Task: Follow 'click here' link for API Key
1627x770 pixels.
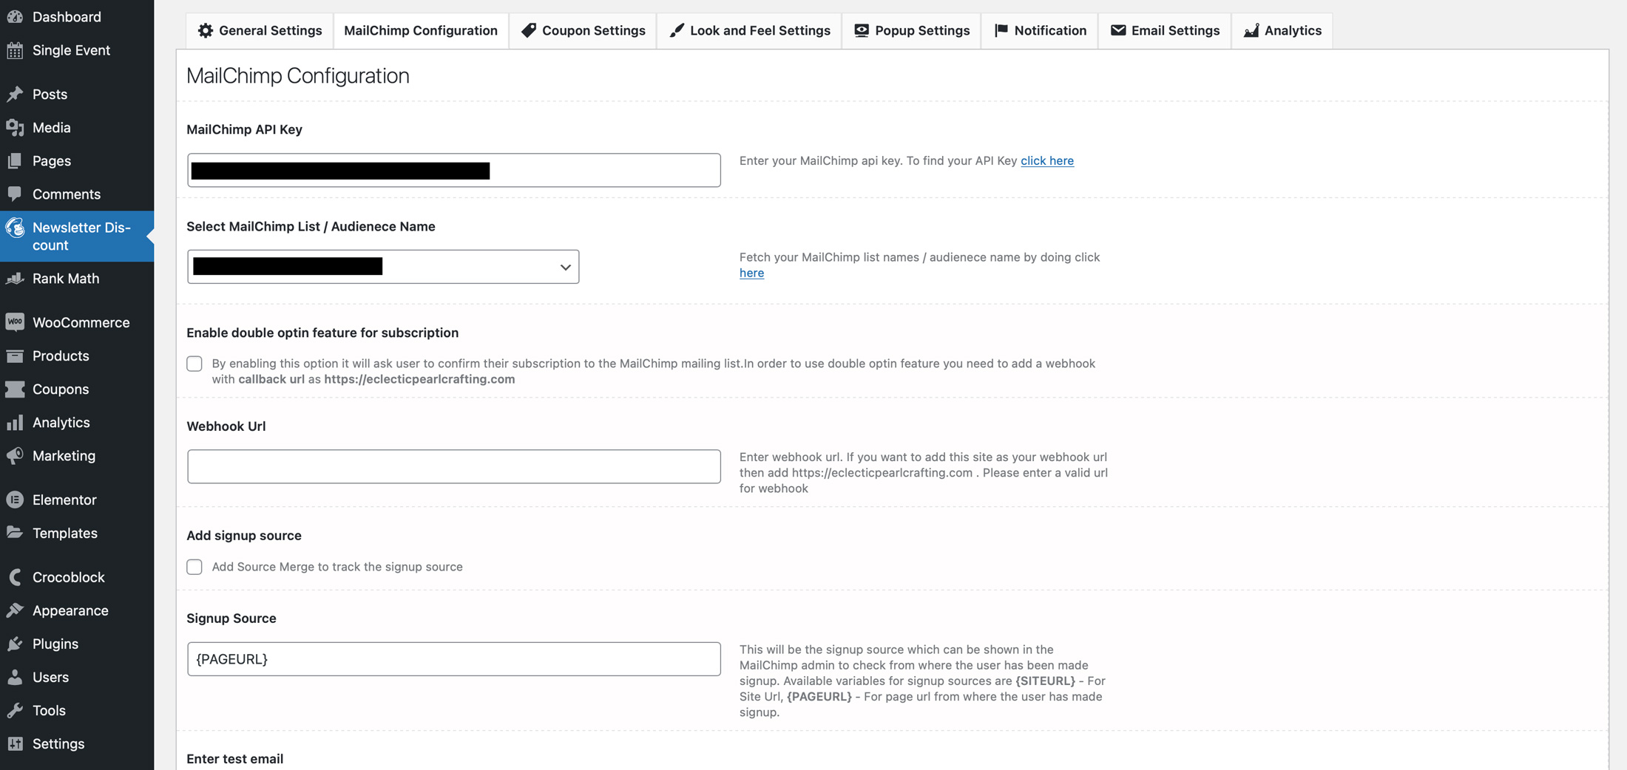Action: (x=1047, y=160)
